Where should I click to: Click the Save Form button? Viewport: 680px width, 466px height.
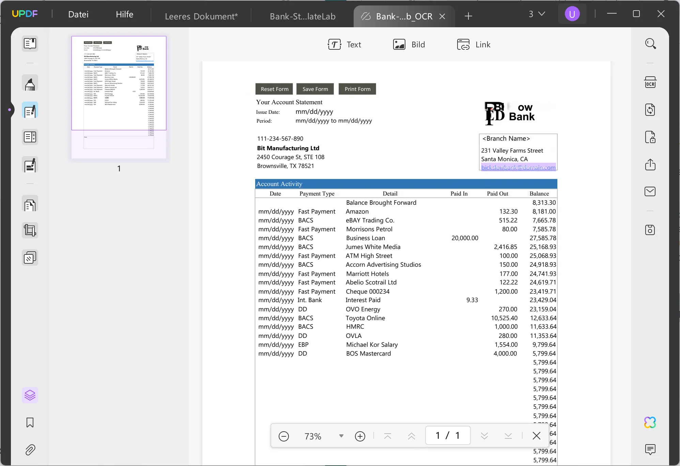click(315, 89)
